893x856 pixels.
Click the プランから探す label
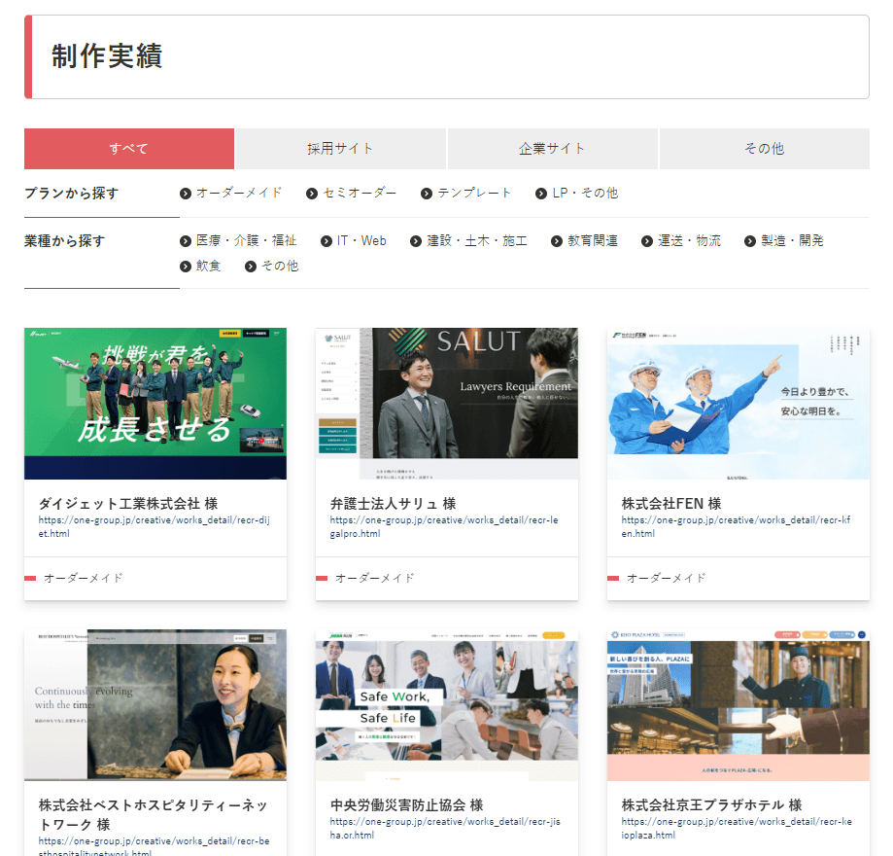pos(72,194)
